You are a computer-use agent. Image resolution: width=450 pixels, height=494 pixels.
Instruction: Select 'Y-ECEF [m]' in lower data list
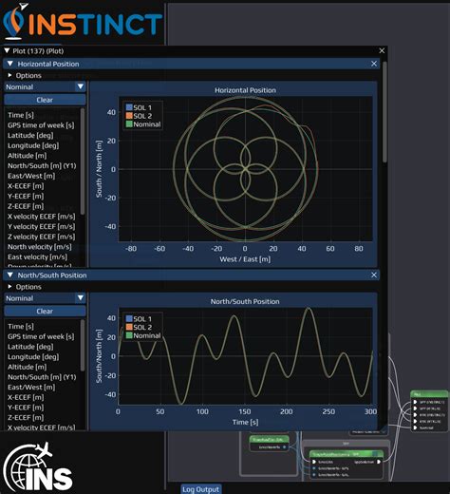(x=26, y=408)
